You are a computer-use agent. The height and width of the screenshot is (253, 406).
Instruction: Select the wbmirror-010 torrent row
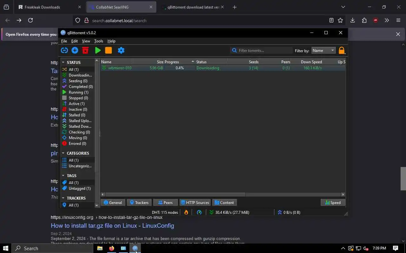coord(223,68)
